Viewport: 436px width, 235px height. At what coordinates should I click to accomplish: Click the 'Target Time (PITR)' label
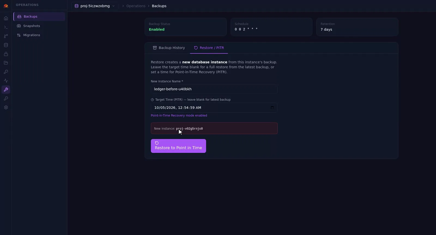[169, 100]
